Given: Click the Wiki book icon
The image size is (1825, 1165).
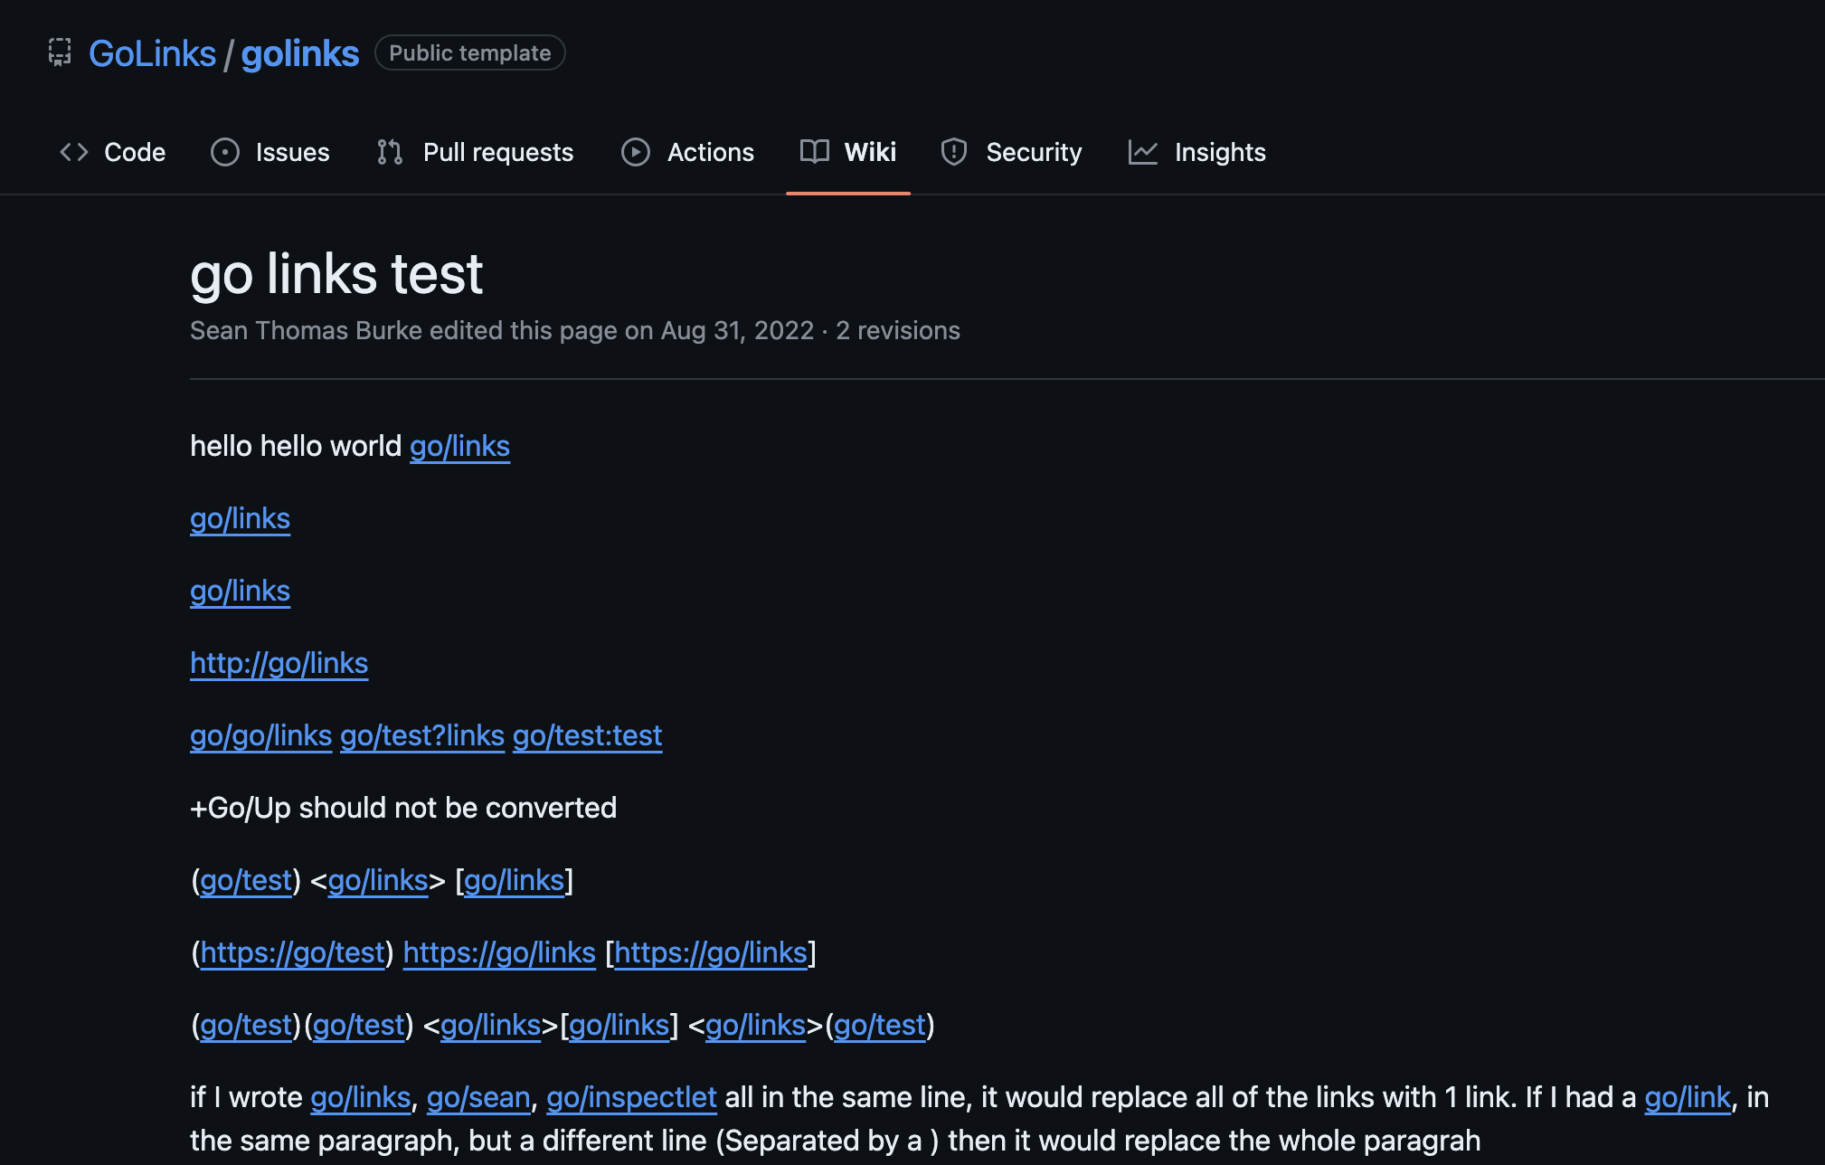Looking at the screenshot, I should pos(814,152).
